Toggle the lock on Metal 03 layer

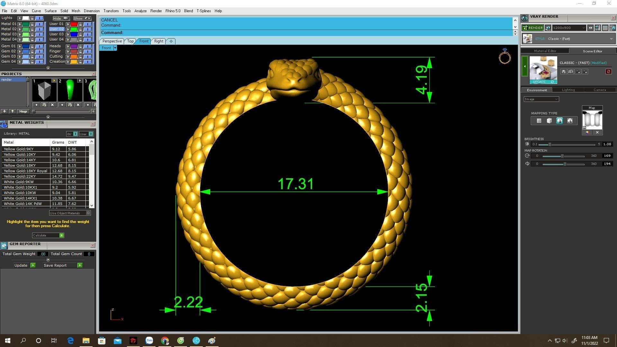(32, 34)
